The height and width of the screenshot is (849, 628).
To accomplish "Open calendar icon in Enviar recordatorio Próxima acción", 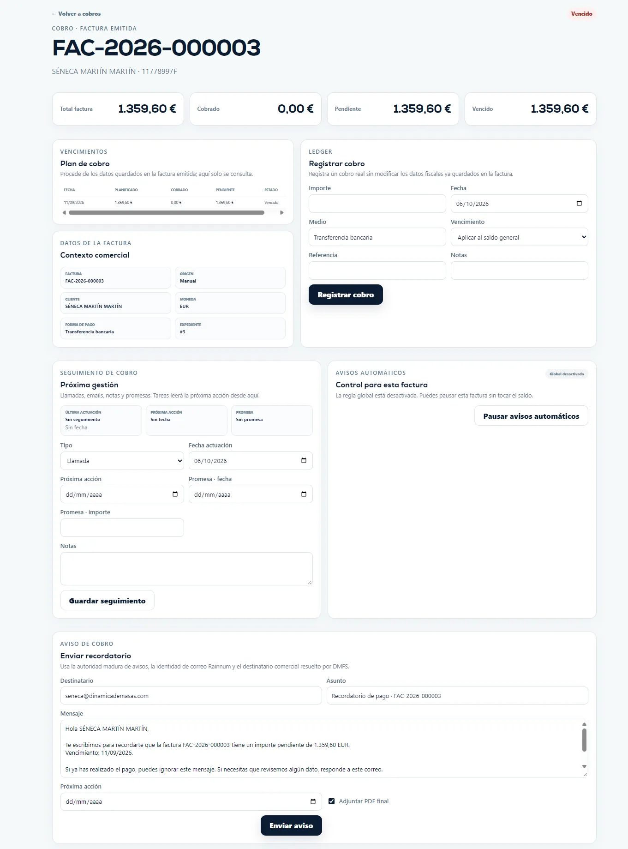I will 313,801.
